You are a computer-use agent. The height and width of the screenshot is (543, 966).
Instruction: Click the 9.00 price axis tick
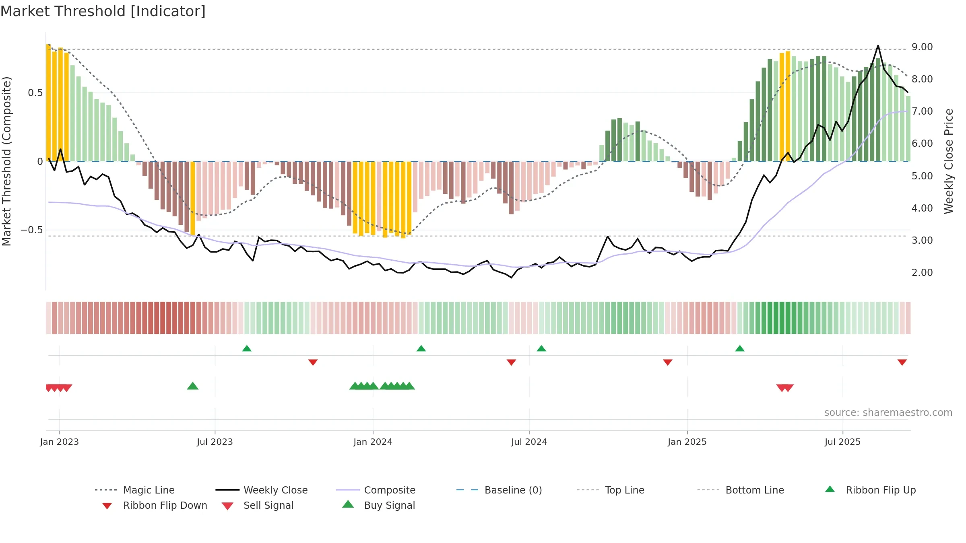[922, 47]
